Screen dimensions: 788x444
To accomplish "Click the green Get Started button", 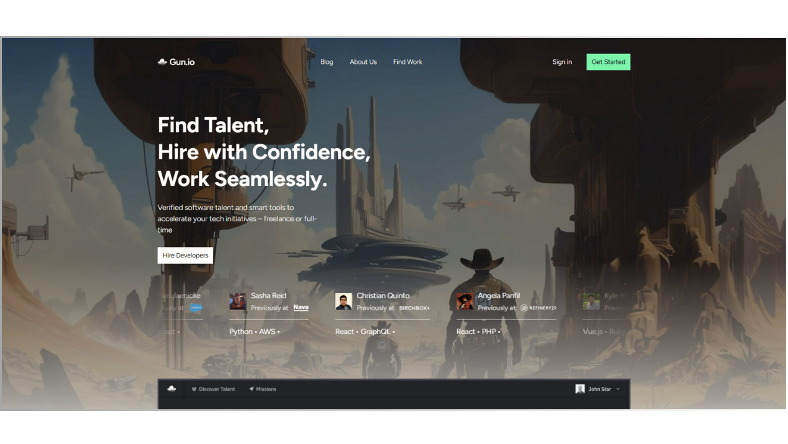I will tap(608, 62).
